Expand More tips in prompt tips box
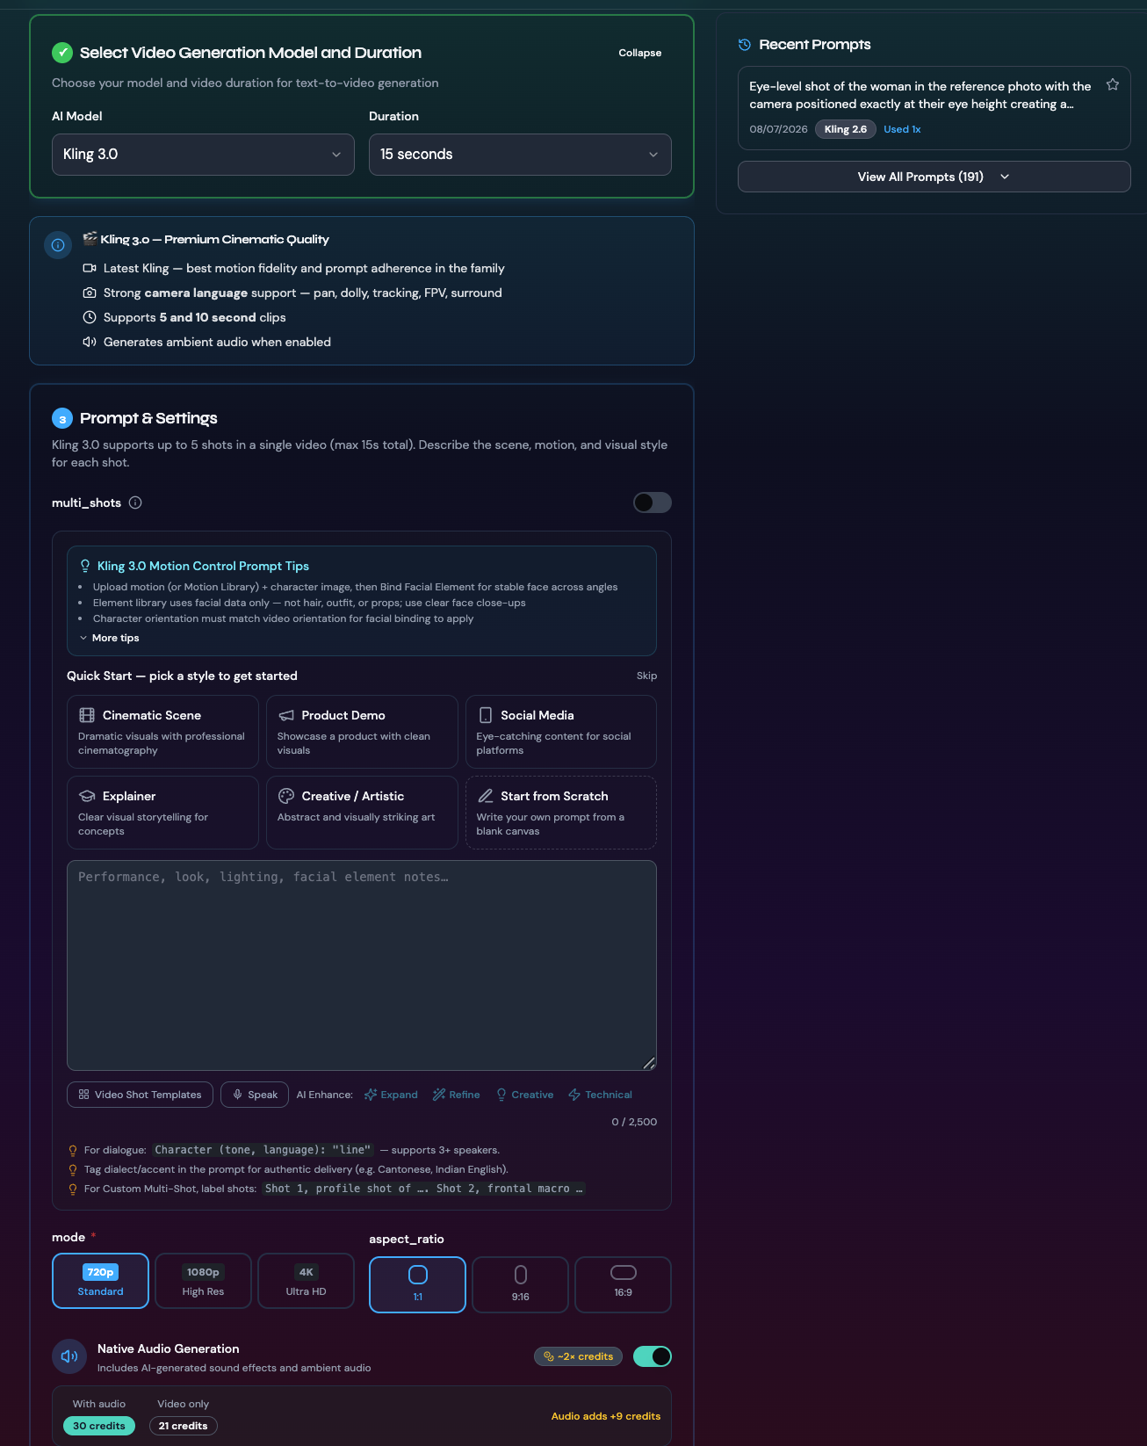The width and height of the screenshot is (1147, 1446). pyautogui.click(x=110, y=638)
